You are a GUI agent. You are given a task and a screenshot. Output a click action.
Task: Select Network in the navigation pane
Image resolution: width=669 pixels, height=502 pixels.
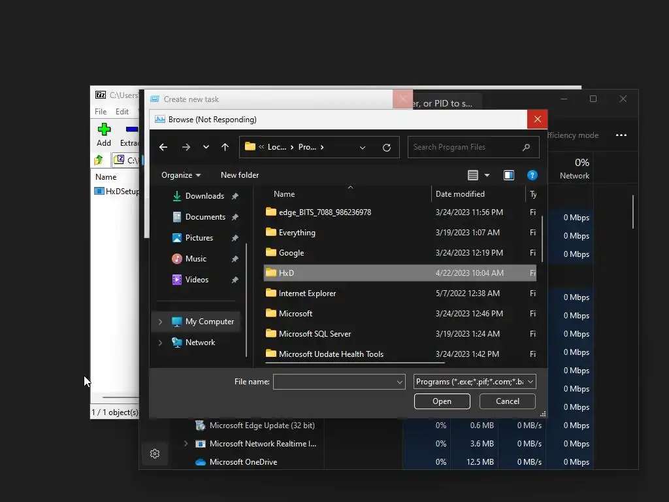coord(200,343)
